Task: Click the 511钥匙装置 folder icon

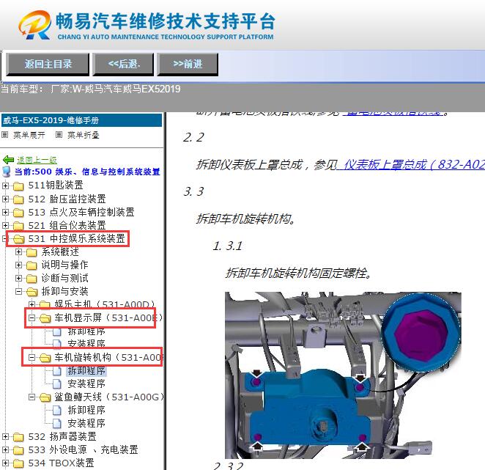Action: 18,186
